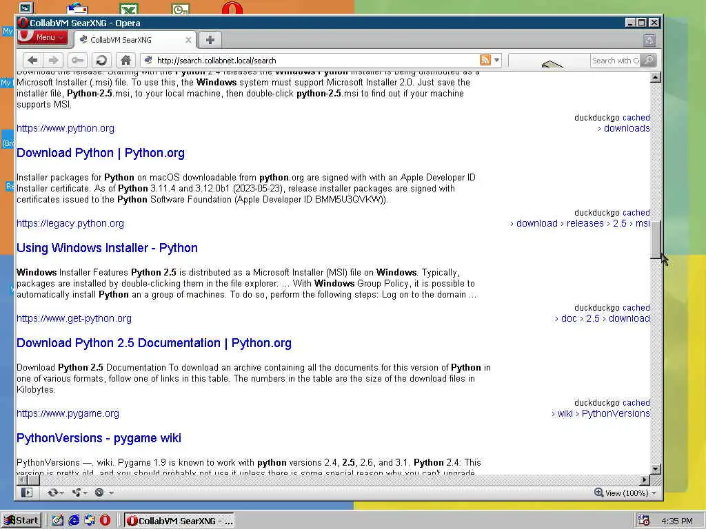Open cached link above doc 2.5 download breadcrumb
Viewport: 706px width, 529px height.
[636, 308]
